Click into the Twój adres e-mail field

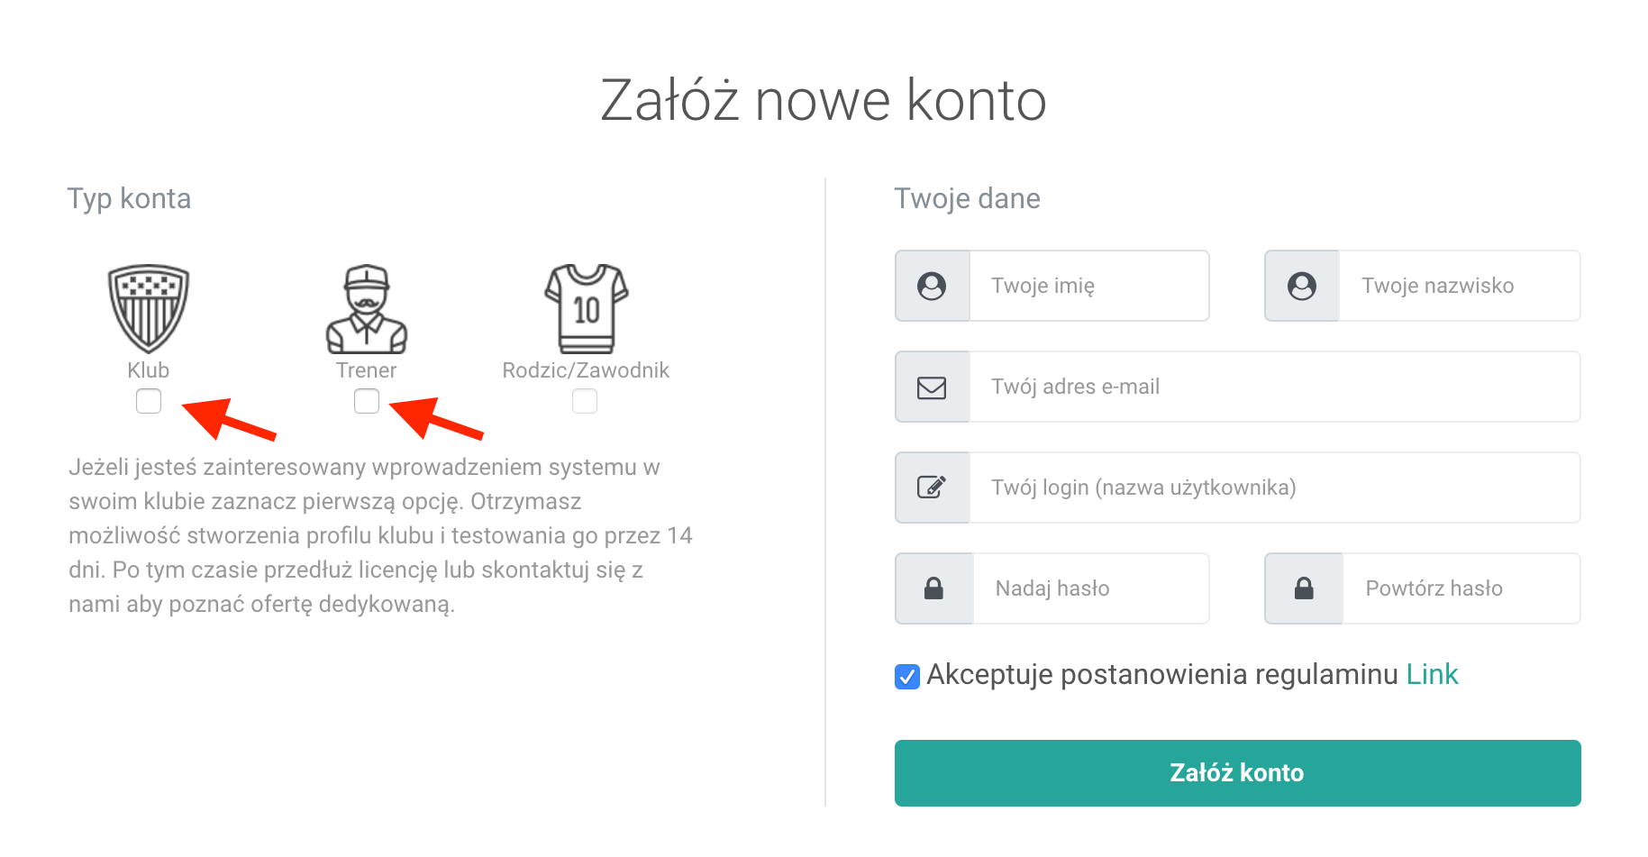(x=1274, y=387)
